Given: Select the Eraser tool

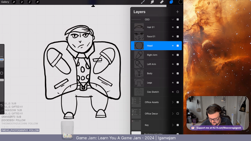Looking at the screenshot, I should pos(162,2).
